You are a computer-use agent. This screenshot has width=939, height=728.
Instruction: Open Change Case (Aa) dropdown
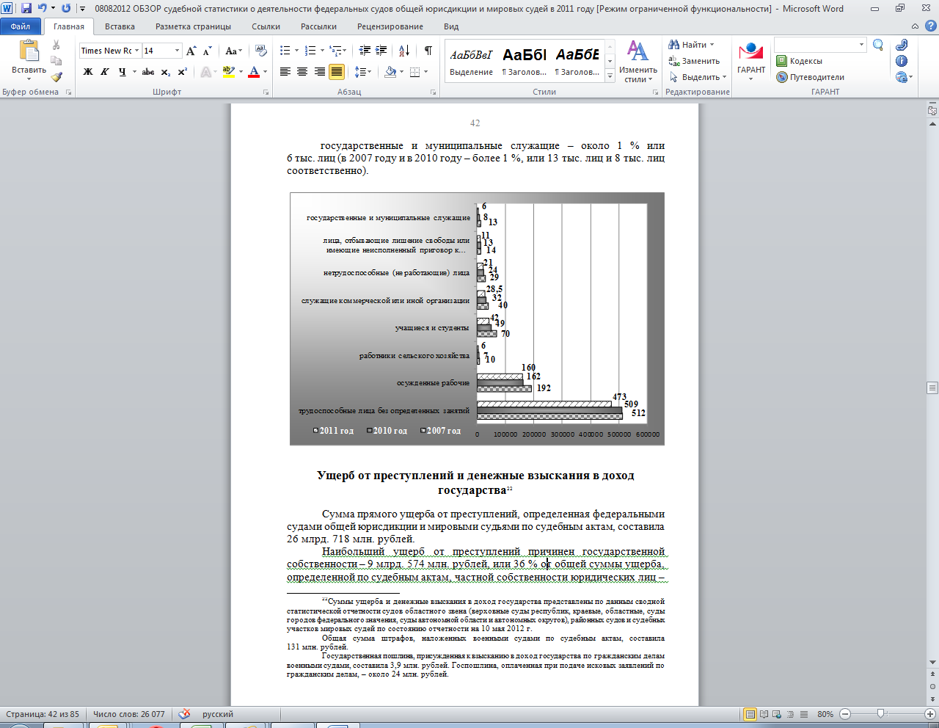[x=234, y=51]
